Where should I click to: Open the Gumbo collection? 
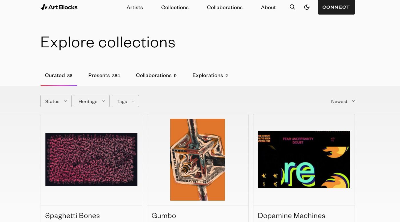pos(164,215)
